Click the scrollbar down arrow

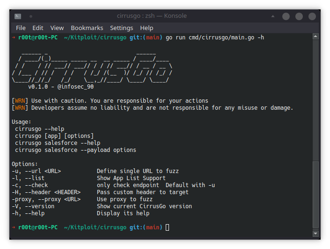click(315, 233)
